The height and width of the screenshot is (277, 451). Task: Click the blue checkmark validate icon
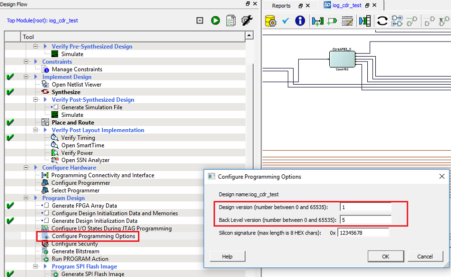click(x=286, y=21)
